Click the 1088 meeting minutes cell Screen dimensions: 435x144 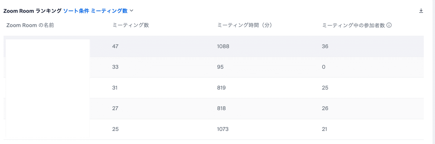[x=223, y=46]
